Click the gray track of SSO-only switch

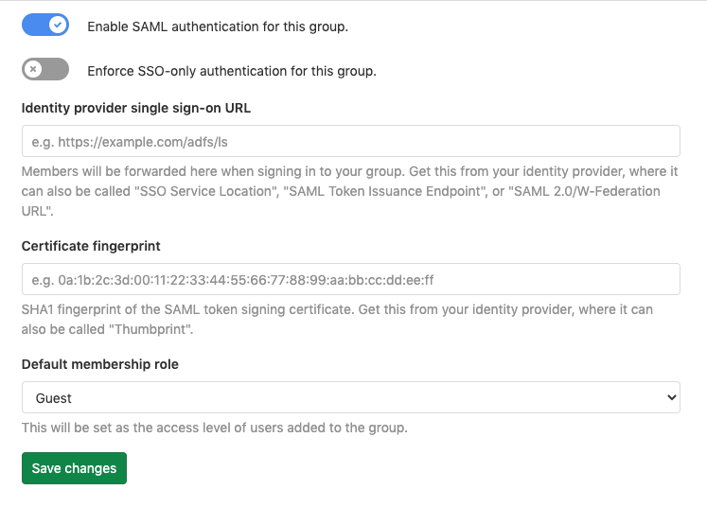[x=57, y=69]
